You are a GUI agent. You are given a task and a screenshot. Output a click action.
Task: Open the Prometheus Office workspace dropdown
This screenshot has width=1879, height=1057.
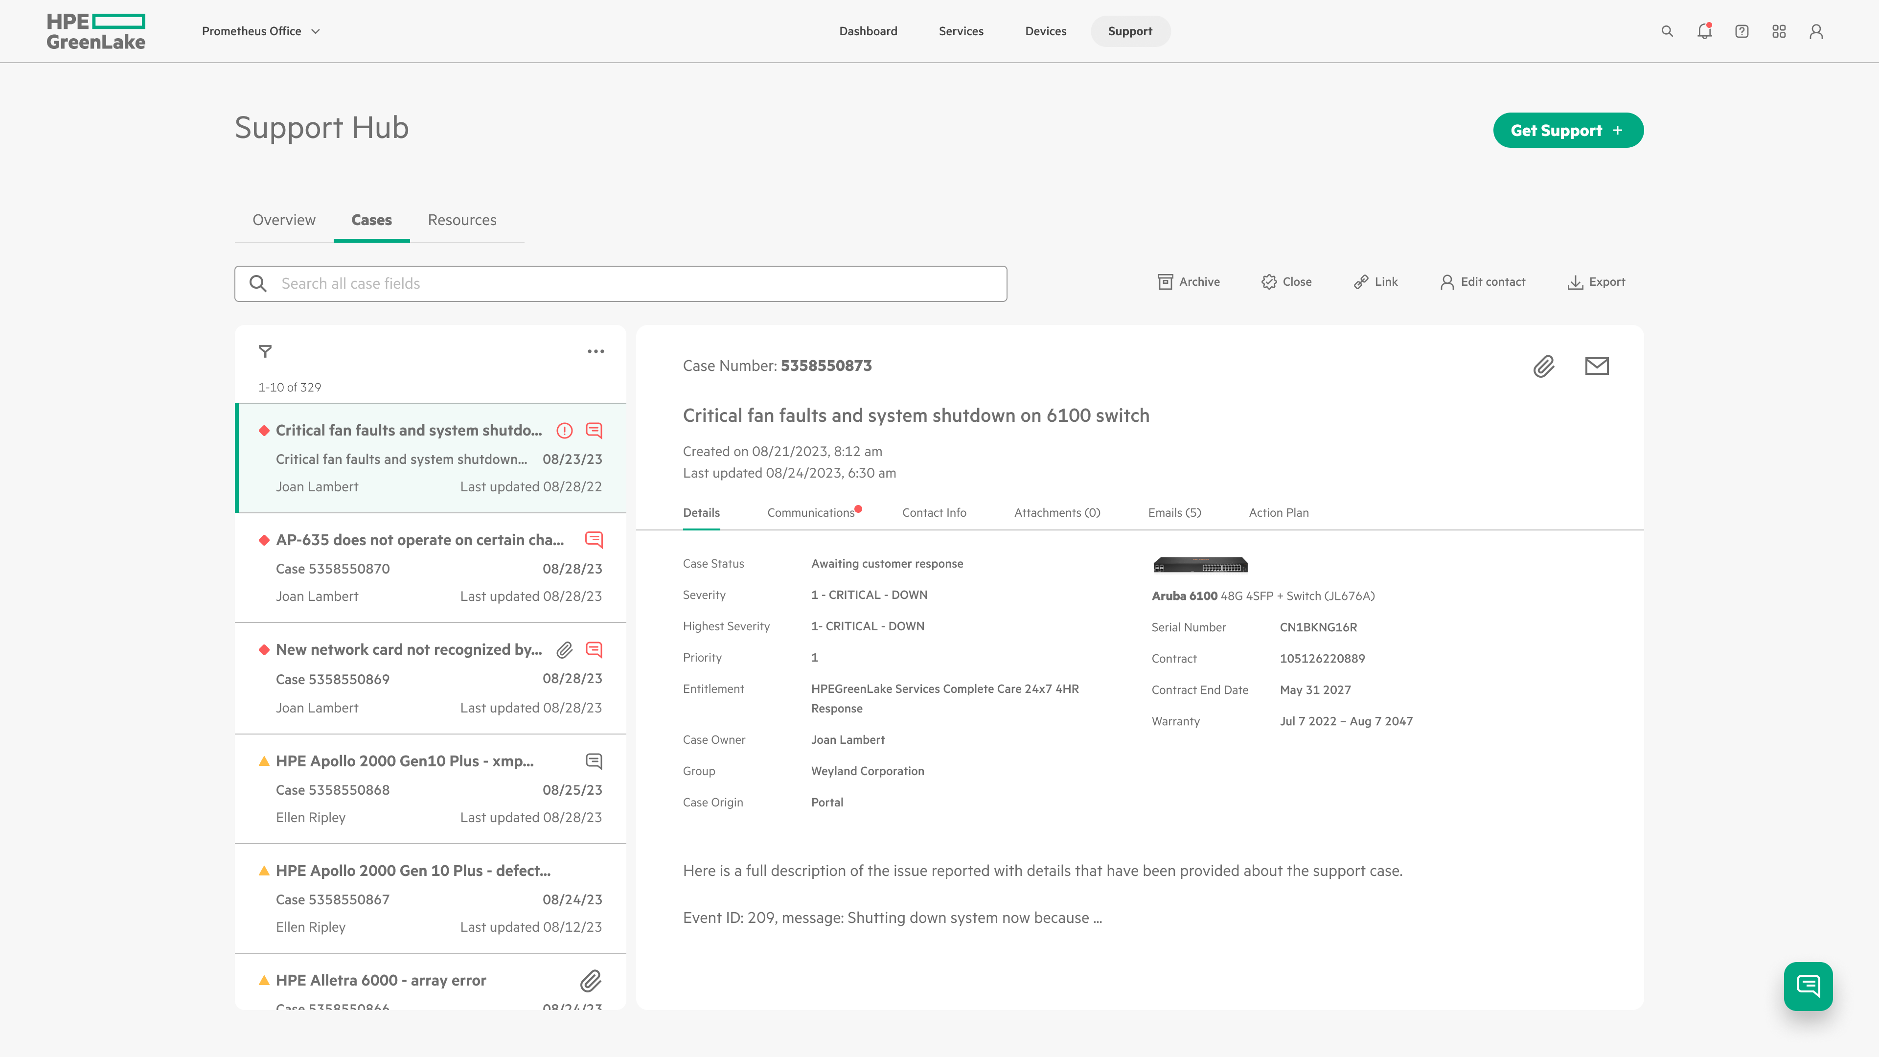point(260,31)
